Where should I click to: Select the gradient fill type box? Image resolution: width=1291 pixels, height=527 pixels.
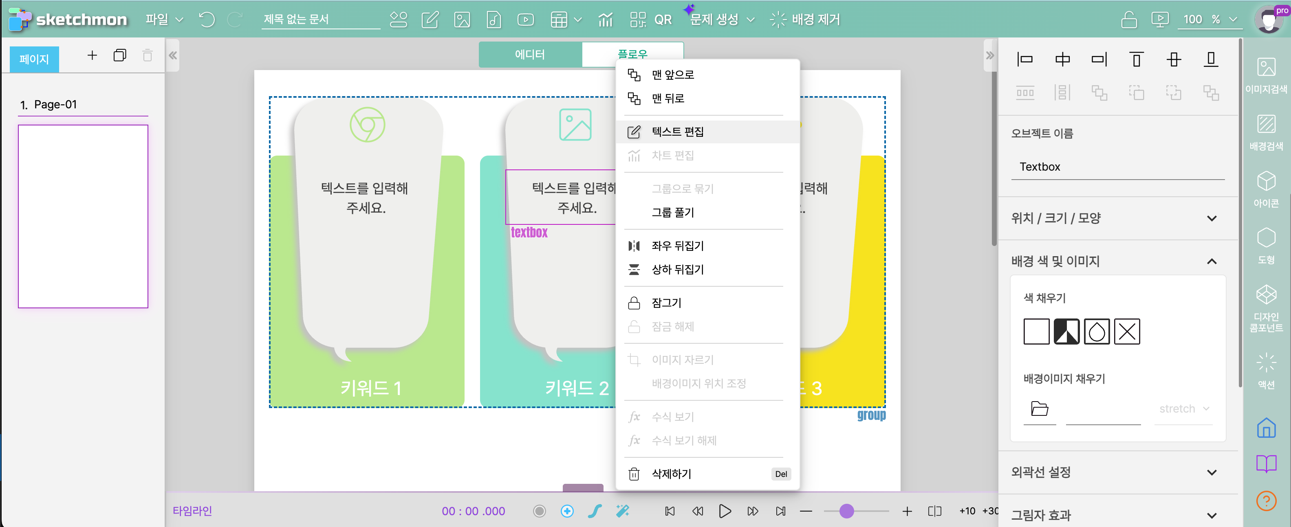point(1066,331)
